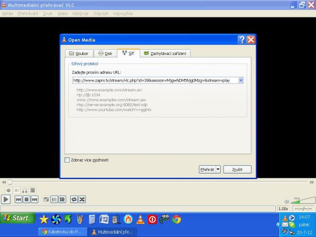Open the Zobrazit menu
The image size is (316, 237).
(x=101, y=13)
